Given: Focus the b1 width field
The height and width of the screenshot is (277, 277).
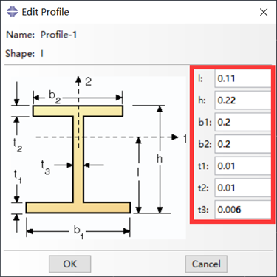Looking at the screenshot, I should coord(243,122).
